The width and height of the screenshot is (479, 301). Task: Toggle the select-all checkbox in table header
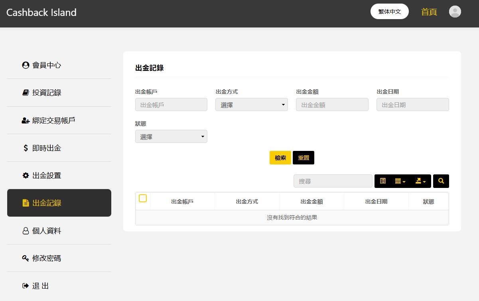click(x=143, y=198)
